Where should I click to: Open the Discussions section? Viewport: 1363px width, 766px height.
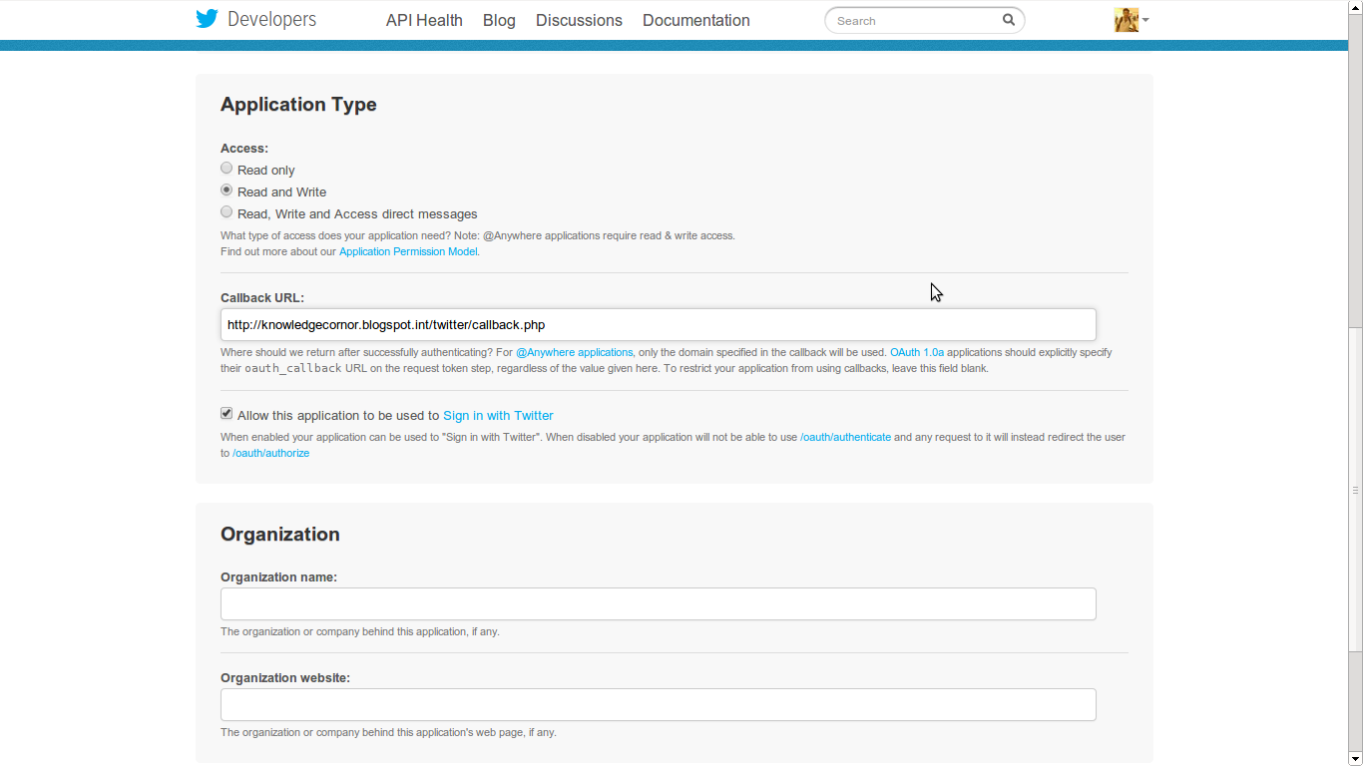point(579,20)
